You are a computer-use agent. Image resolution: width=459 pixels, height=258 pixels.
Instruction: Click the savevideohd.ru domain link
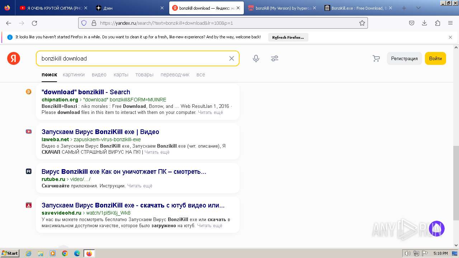(x=62, y=213)
